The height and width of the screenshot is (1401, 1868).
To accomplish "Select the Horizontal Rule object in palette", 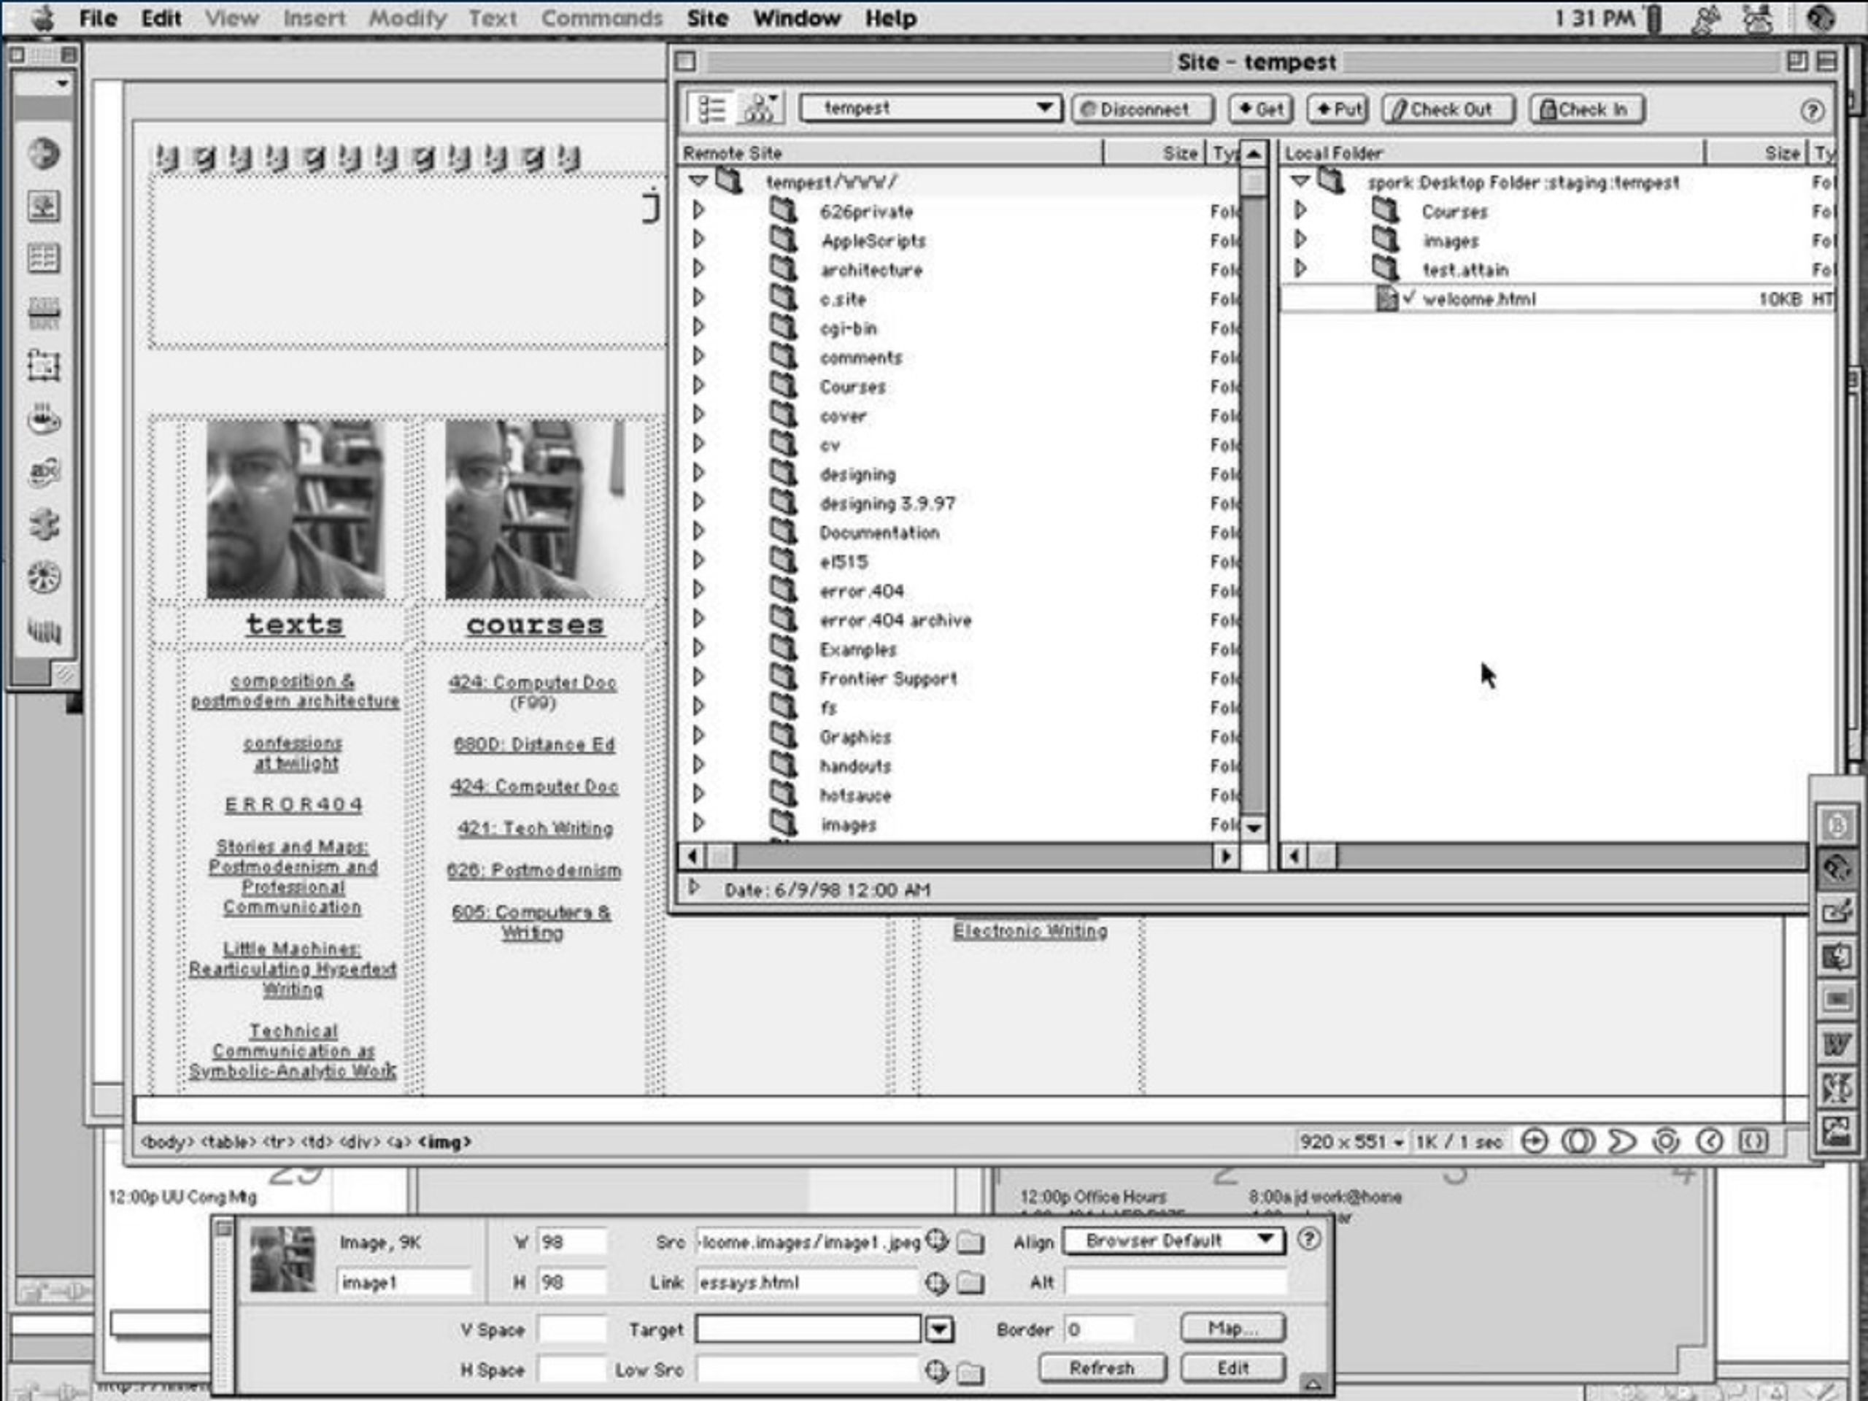I will [x=44, y=312].
